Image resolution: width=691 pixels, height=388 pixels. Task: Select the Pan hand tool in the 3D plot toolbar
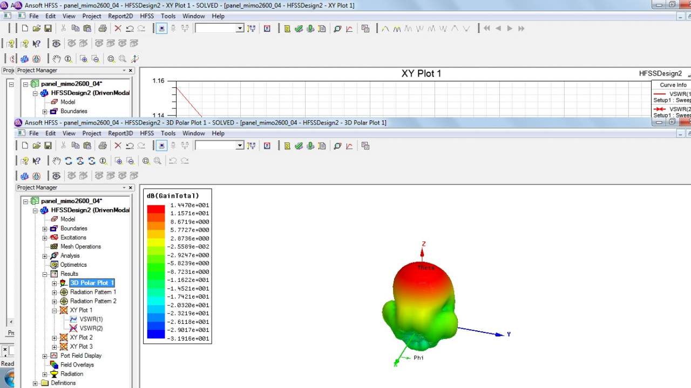(57, 161)
